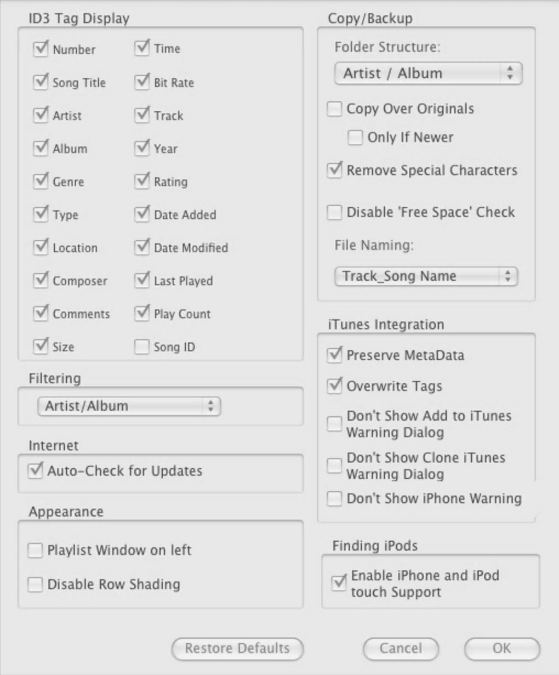The height and width of the screenshot is (675, 559).
Task: Check Don't Show iPhone Warning
Action: 334,498
